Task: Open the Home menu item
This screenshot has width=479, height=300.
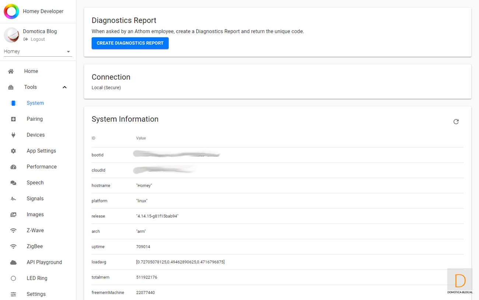Action: click(x=31, y=71)
